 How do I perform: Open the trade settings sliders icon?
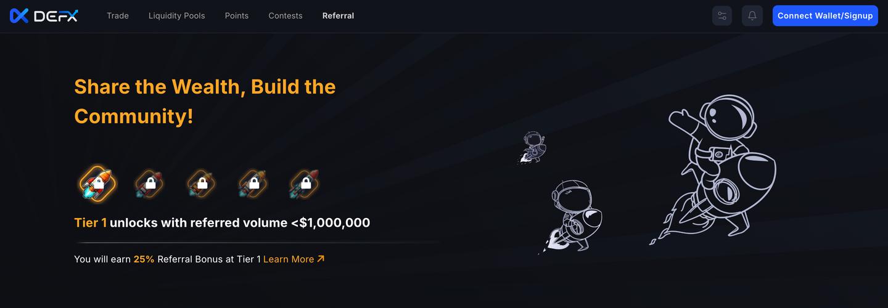click(x=721, y=16)
